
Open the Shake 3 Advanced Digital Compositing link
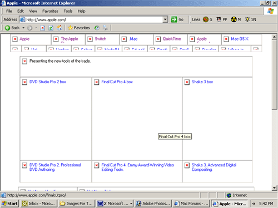214,167
